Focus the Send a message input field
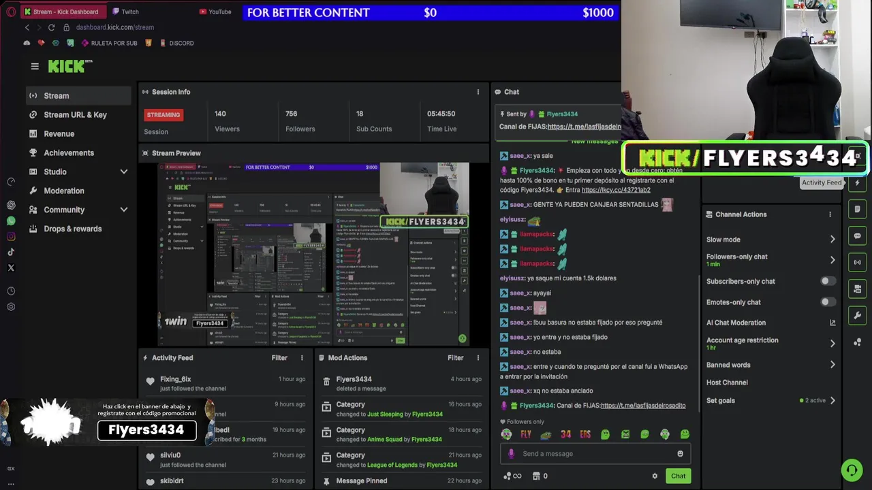 tap(597, 454)
